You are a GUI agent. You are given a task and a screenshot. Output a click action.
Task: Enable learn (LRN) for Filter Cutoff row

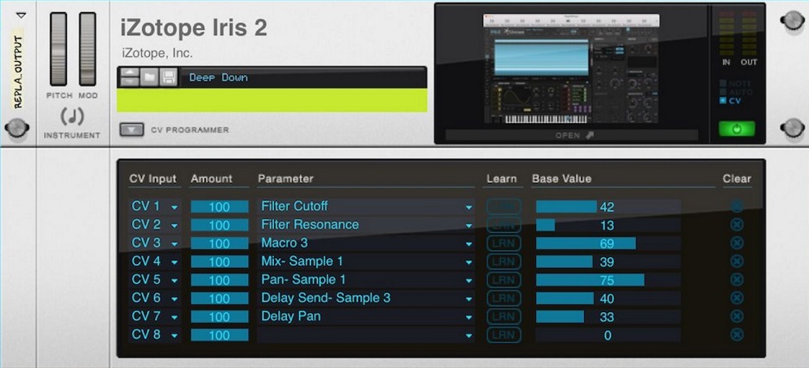503,206
